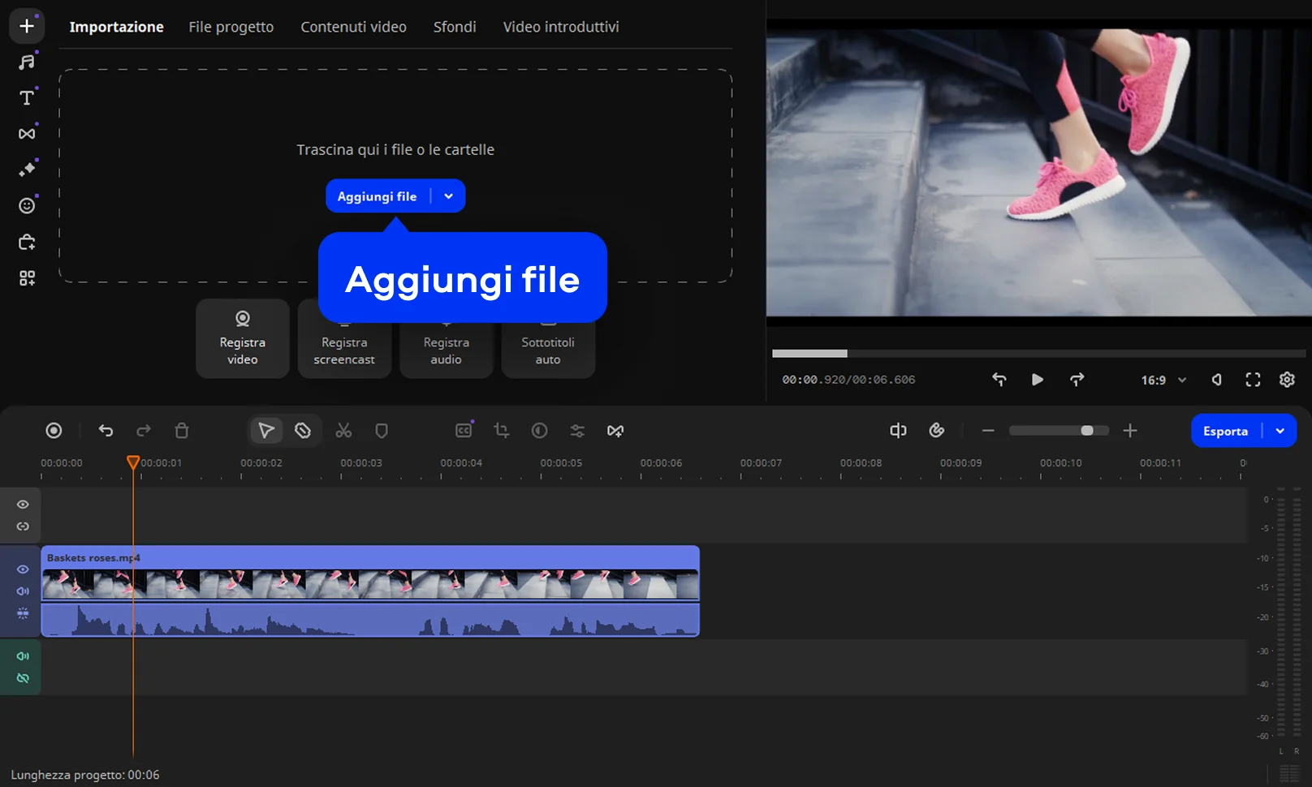Mute the video track audio

[x=23, y=591]
